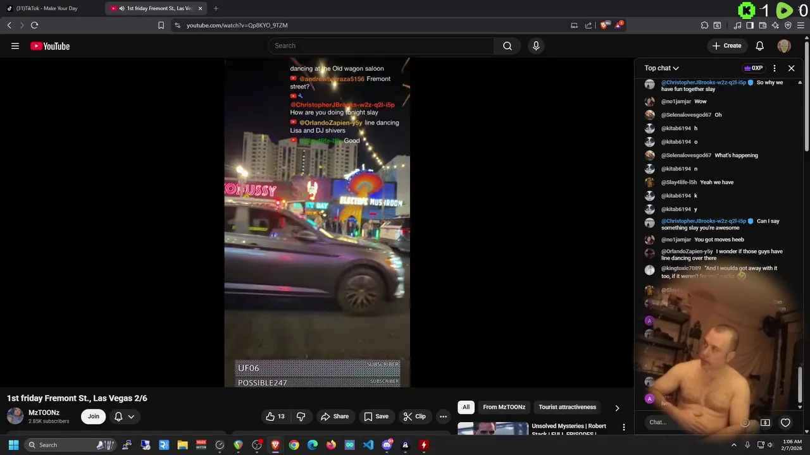The width and height of the screenshot is (810, 455).
Task: Click the taskbar clock and date
Action: pyautogui.click(x=792, y=445)
